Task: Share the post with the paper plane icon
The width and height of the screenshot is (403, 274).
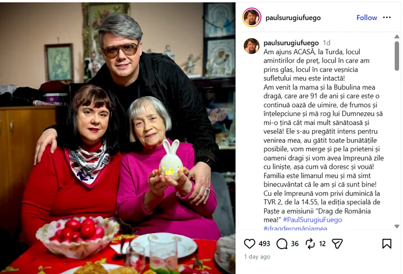Action: (337, 243)
